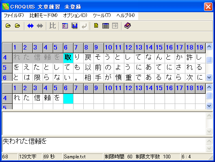215x162 pixels.
Task: Click the down arrow of the upper grid scrollbar
Action: (209, 78)
